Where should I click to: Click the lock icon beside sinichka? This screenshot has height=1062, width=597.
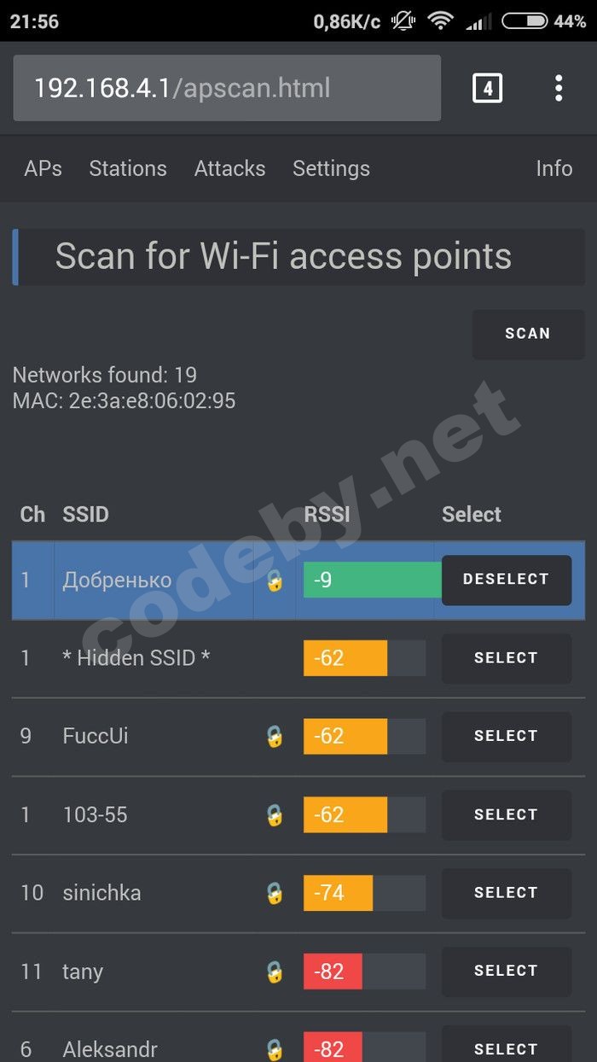pos(275,893)
